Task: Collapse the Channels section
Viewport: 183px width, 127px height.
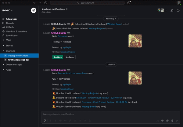Action: pos(3,51)
